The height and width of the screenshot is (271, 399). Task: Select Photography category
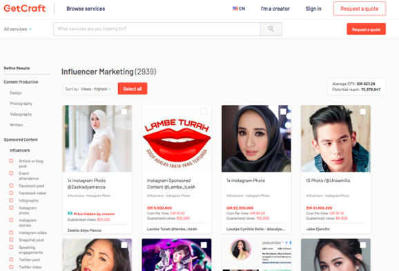[21, 103]
